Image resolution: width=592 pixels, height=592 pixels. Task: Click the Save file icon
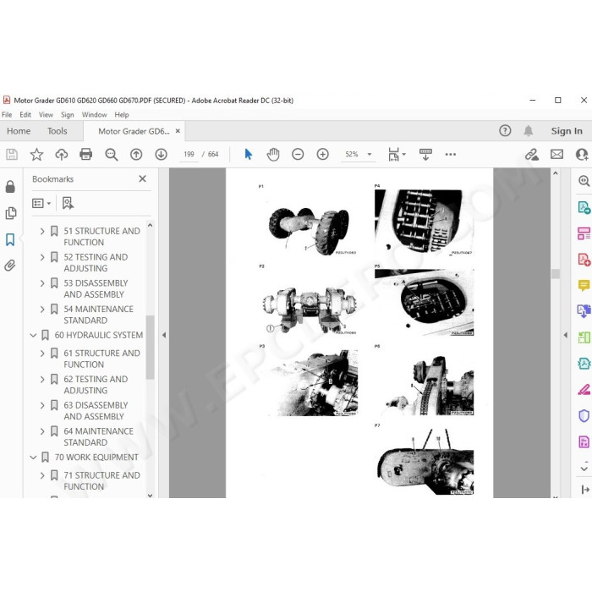point(12,154)
